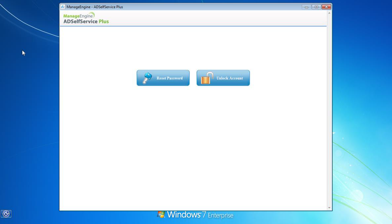Viewport: 392px width, 224px height.
Task: Minimize the ADSelfService Plus window
Action: [306, 7]
